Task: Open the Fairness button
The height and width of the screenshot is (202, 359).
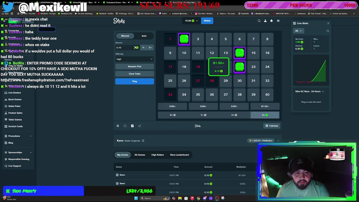Action: coord(272,126)
